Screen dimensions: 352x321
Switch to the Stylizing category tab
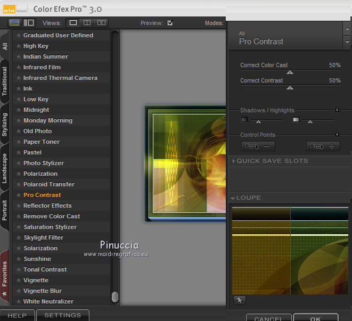[5, 124]
